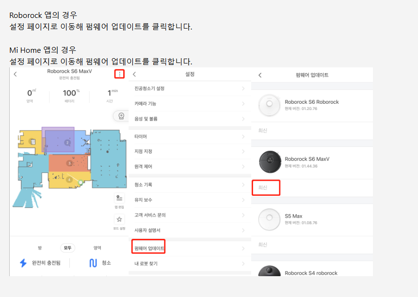
Task: Tap the blue zigzag cleaning icon
Action: 93,263
